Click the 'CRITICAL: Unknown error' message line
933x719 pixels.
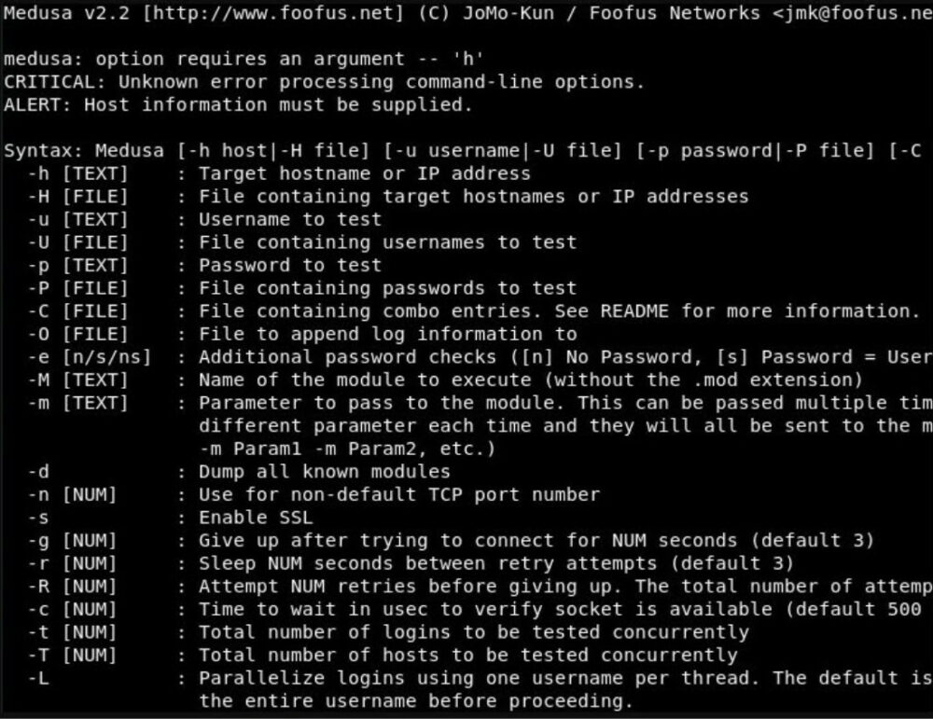[x=324, y=81]
